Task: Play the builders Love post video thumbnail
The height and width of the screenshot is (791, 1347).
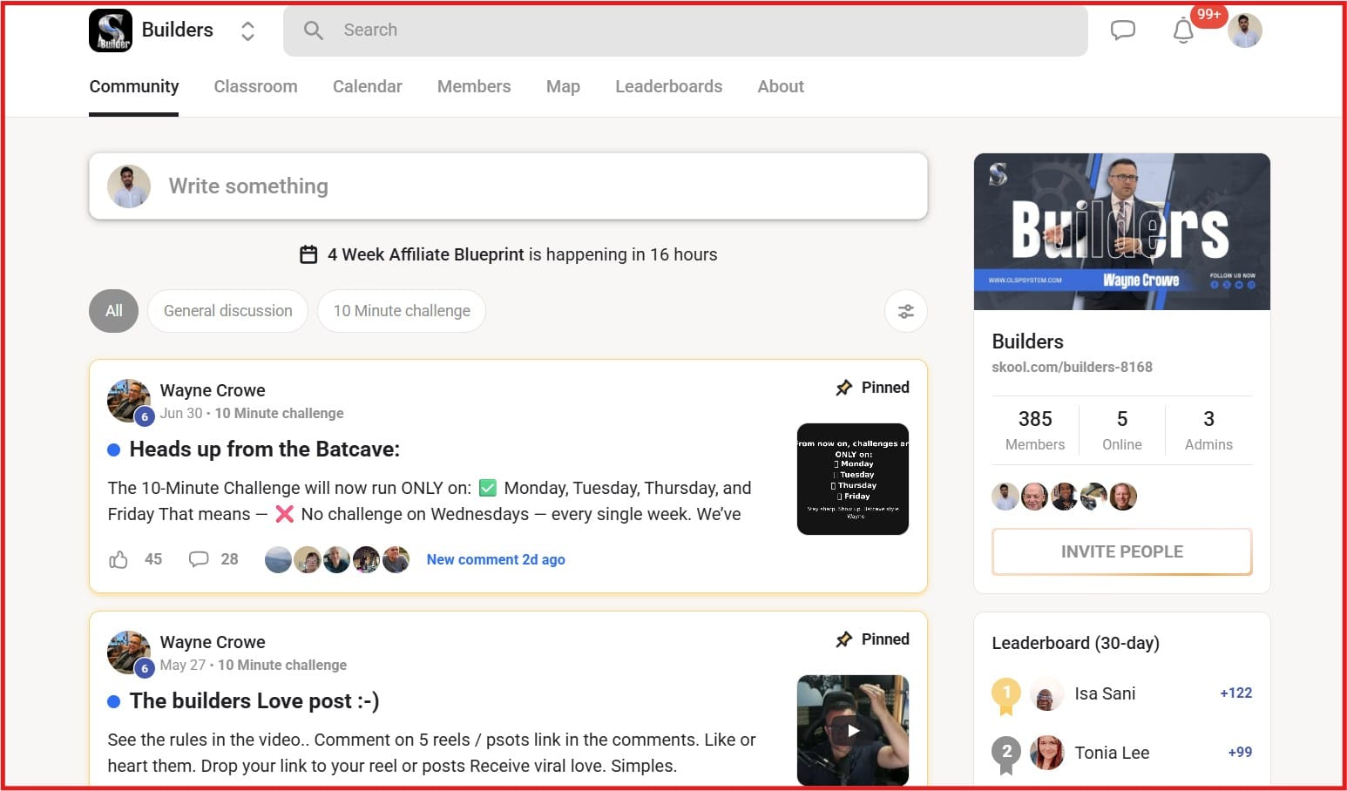Action: pyautogui.click(x=853, y=731)
